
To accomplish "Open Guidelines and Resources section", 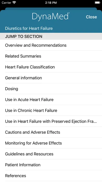I will click(x=51, y=154).
